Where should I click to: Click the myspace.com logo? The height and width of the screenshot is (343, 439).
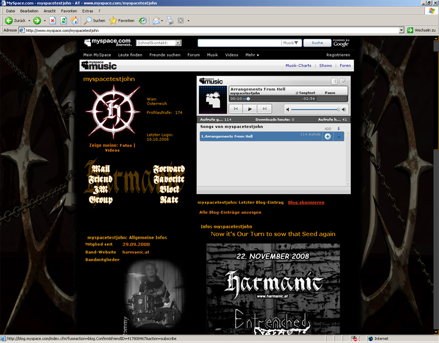pyautogui.click(x=108, y=42)
